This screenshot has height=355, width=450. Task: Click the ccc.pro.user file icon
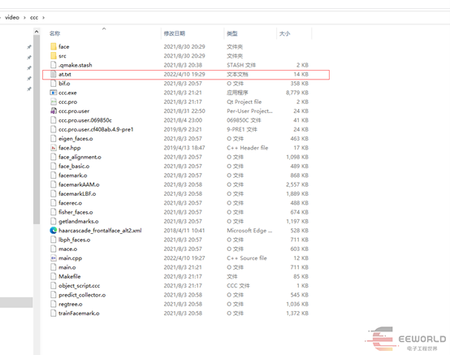click(x=54, y=111)
